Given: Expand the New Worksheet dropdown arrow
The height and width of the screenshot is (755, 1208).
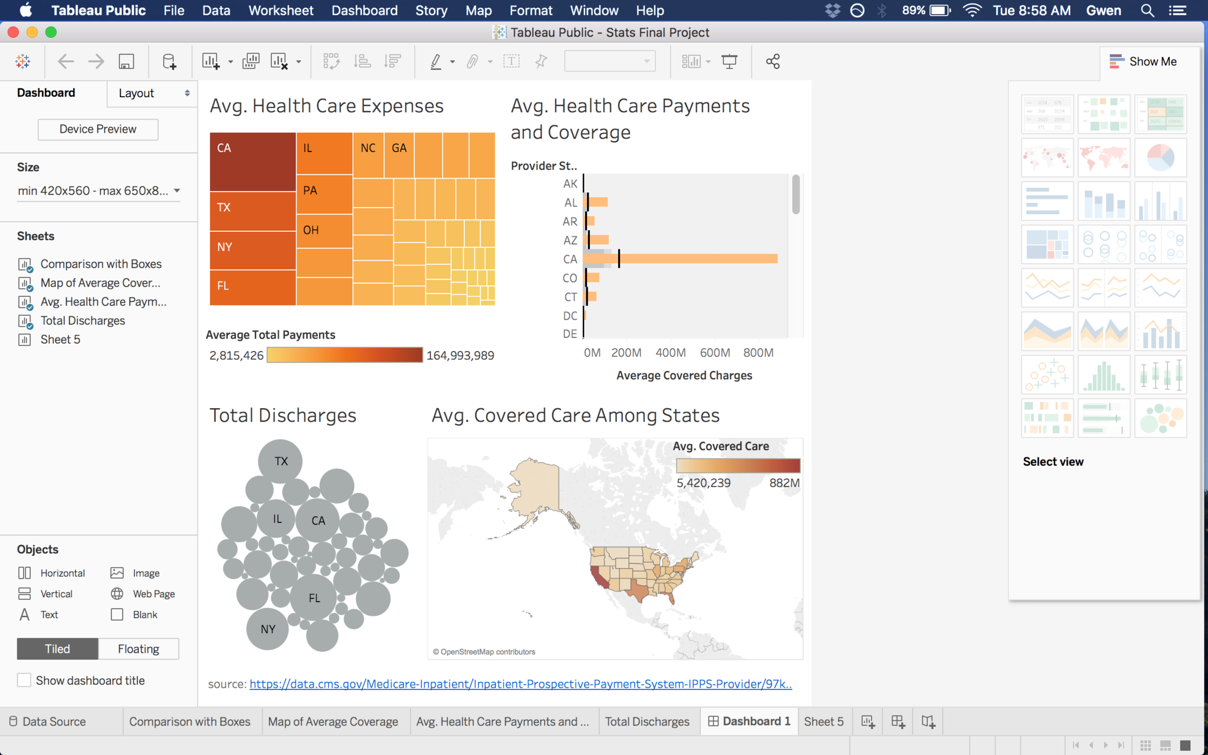Looking at the screenshot, I should pos(231,62).
